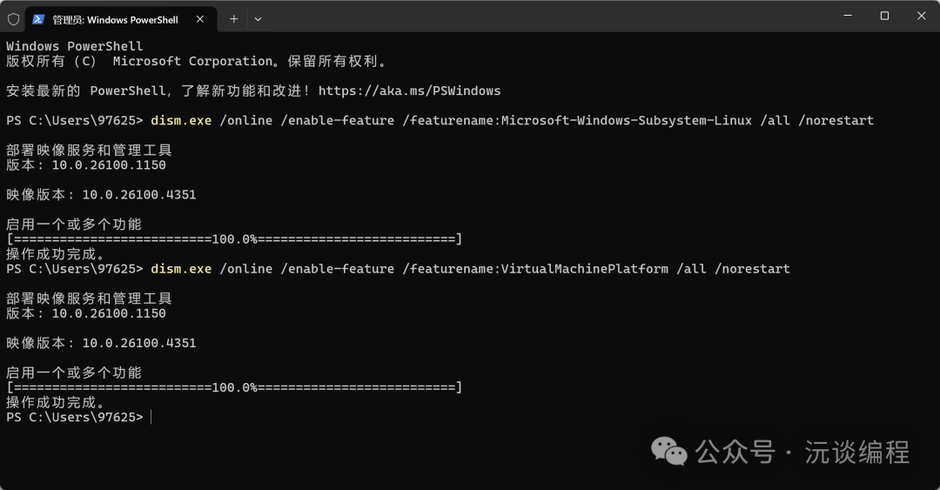Select the 管理员: Windows PowerShell tab
The image size is (940, 490).
click(114, 18)
